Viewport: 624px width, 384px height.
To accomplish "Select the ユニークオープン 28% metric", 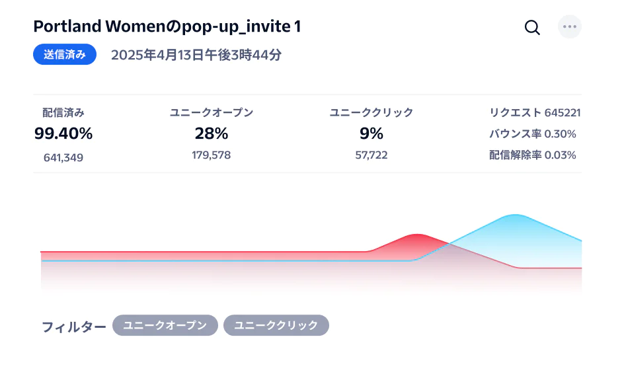I will click(212, 134).
